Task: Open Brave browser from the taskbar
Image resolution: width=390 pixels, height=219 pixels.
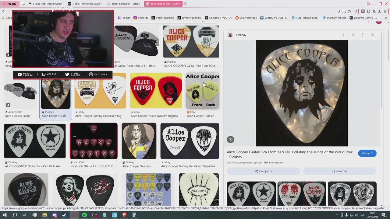Action: (x=124, y=215)
